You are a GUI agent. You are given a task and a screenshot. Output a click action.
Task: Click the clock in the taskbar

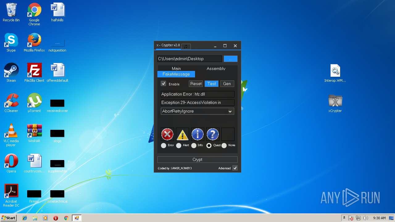coord(379,218)
